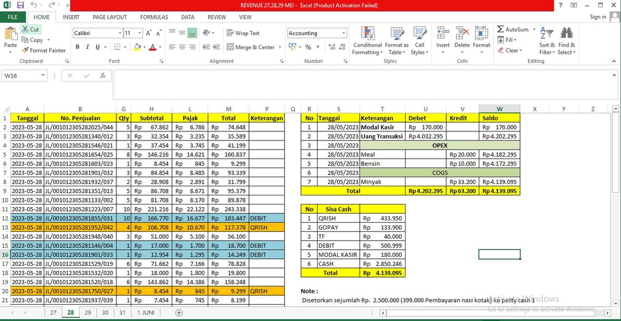621x321 pixels.
Task: Open Format as Table gallery
Action: pyautogui.click(x=397, y=41)
